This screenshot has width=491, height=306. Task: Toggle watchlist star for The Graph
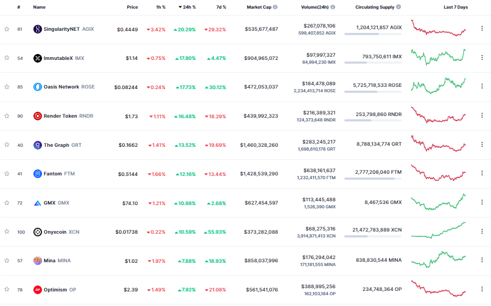[7, 145]
